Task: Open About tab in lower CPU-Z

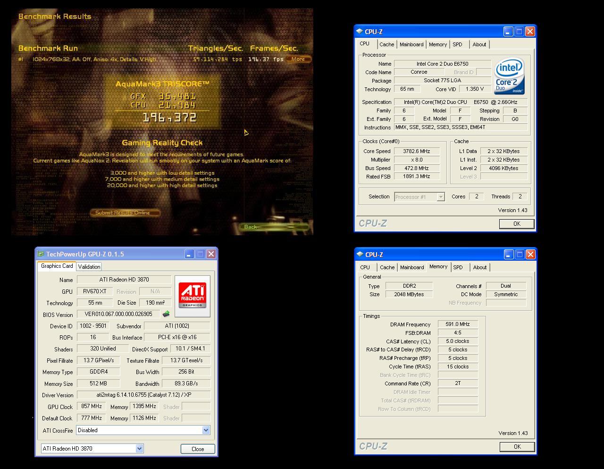Action: [480, 267]
